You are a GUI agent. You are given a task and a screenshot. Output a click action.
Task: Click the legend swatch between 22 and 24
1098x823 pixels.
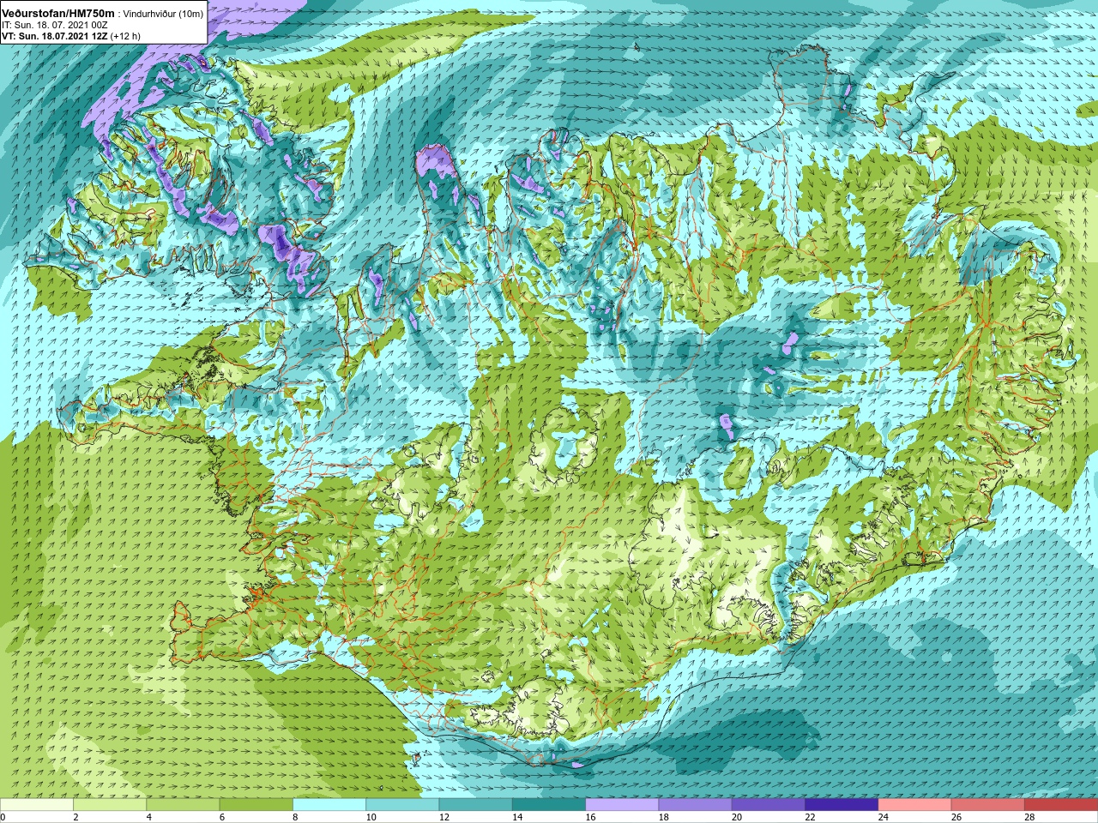[842, 805]
